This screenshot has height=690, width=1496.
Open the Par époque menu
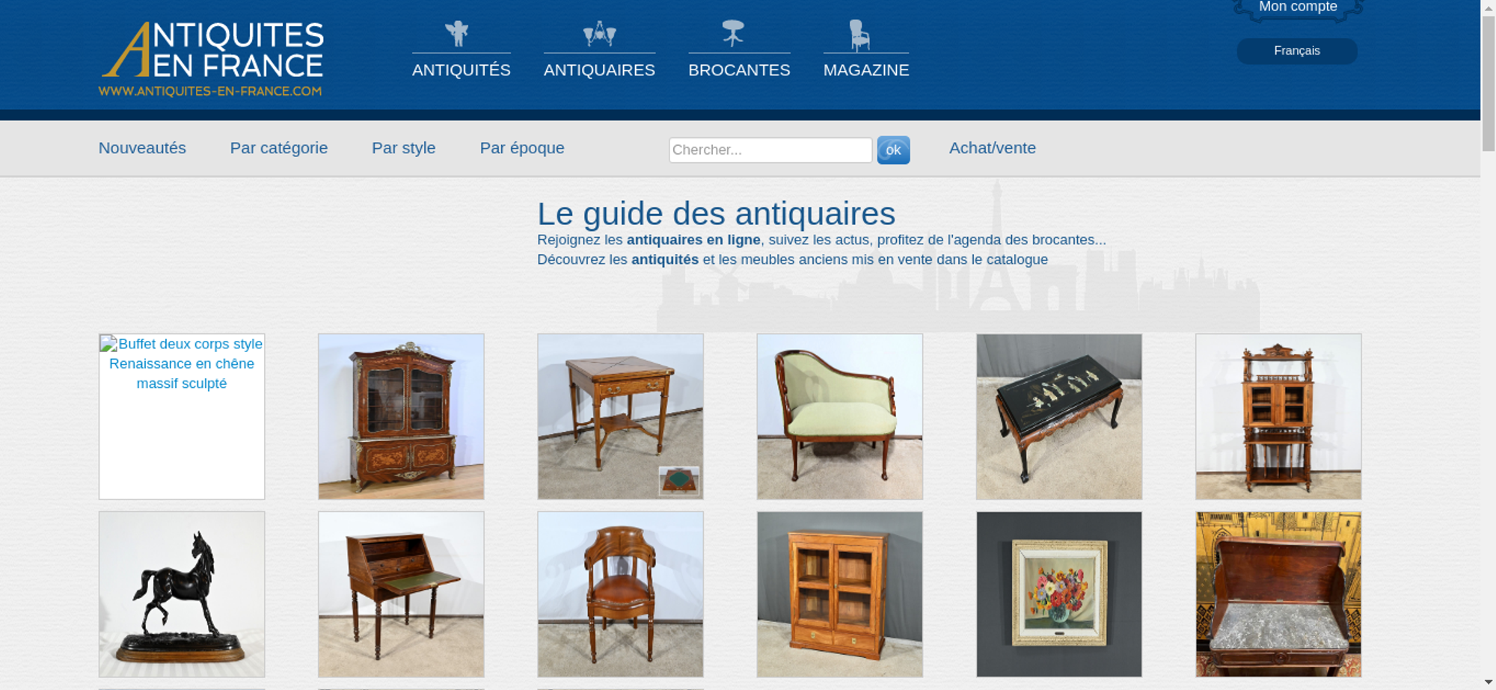(x=522, y=148)
